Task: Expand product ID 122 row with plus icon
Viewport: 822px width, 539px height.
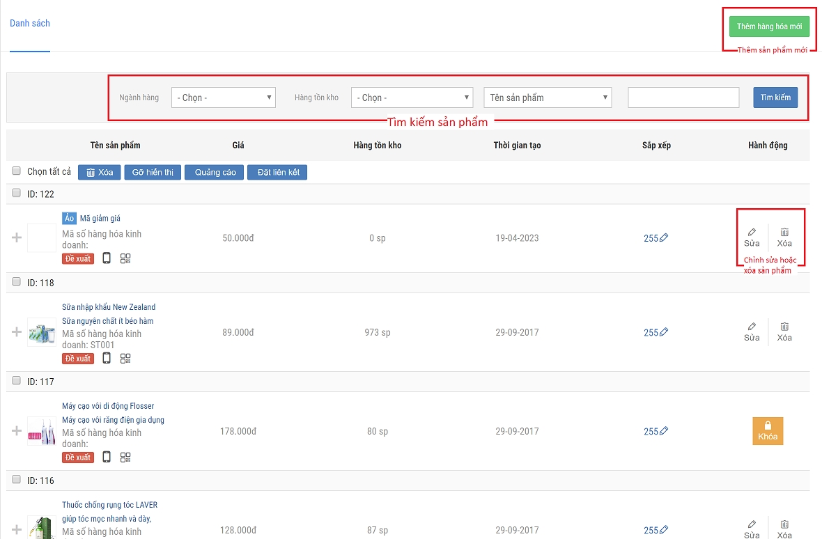Action: [x=17, y=238]
